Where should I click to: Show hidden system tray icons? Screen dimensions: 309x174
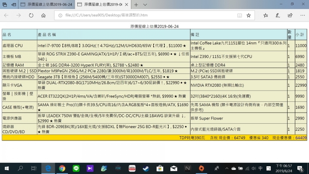(x=227, y=168)
